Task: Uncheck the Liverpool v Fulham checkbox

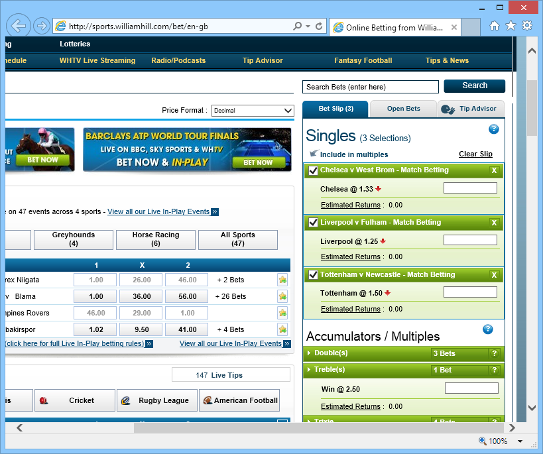Action: point(313,222)
